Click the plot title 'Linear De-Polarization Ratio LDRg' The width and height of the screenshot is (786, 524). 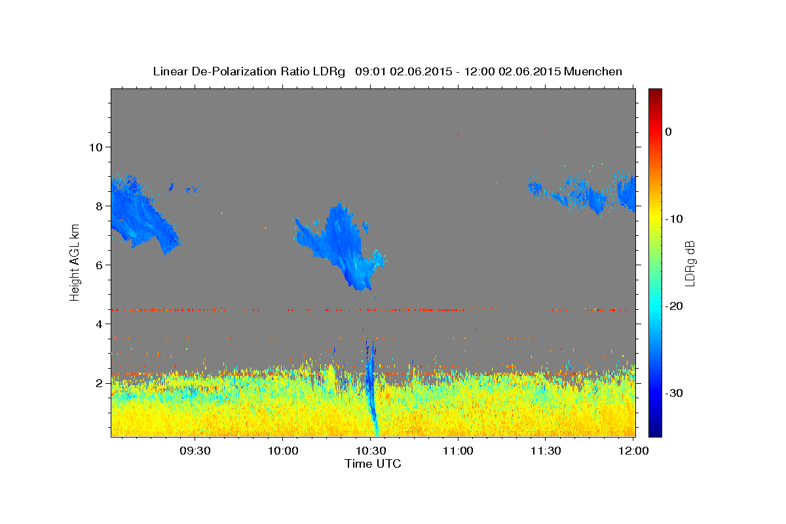pos(249,71)
